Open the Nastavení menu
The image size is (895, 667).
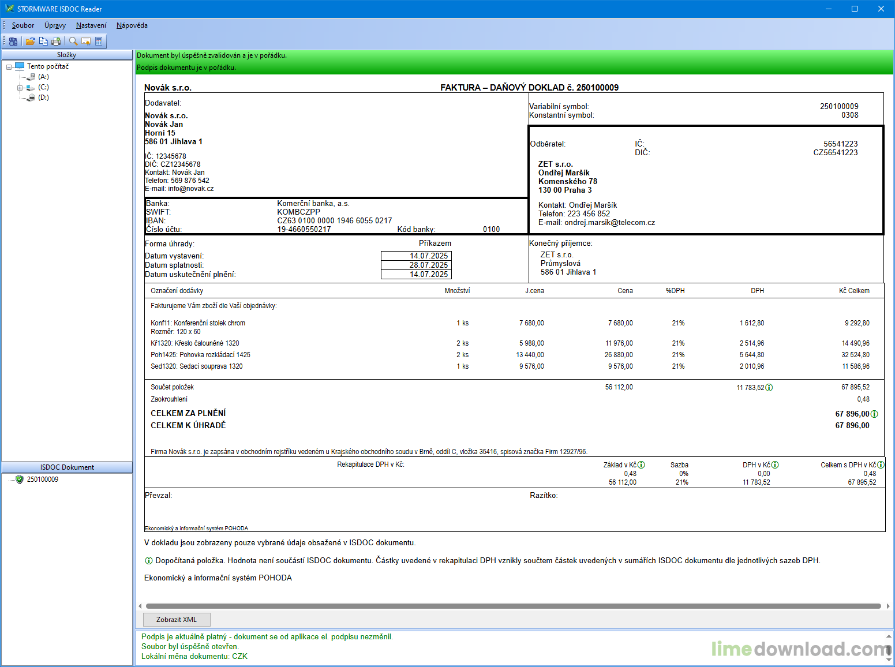pyautogui.click(x=91, y=25)
